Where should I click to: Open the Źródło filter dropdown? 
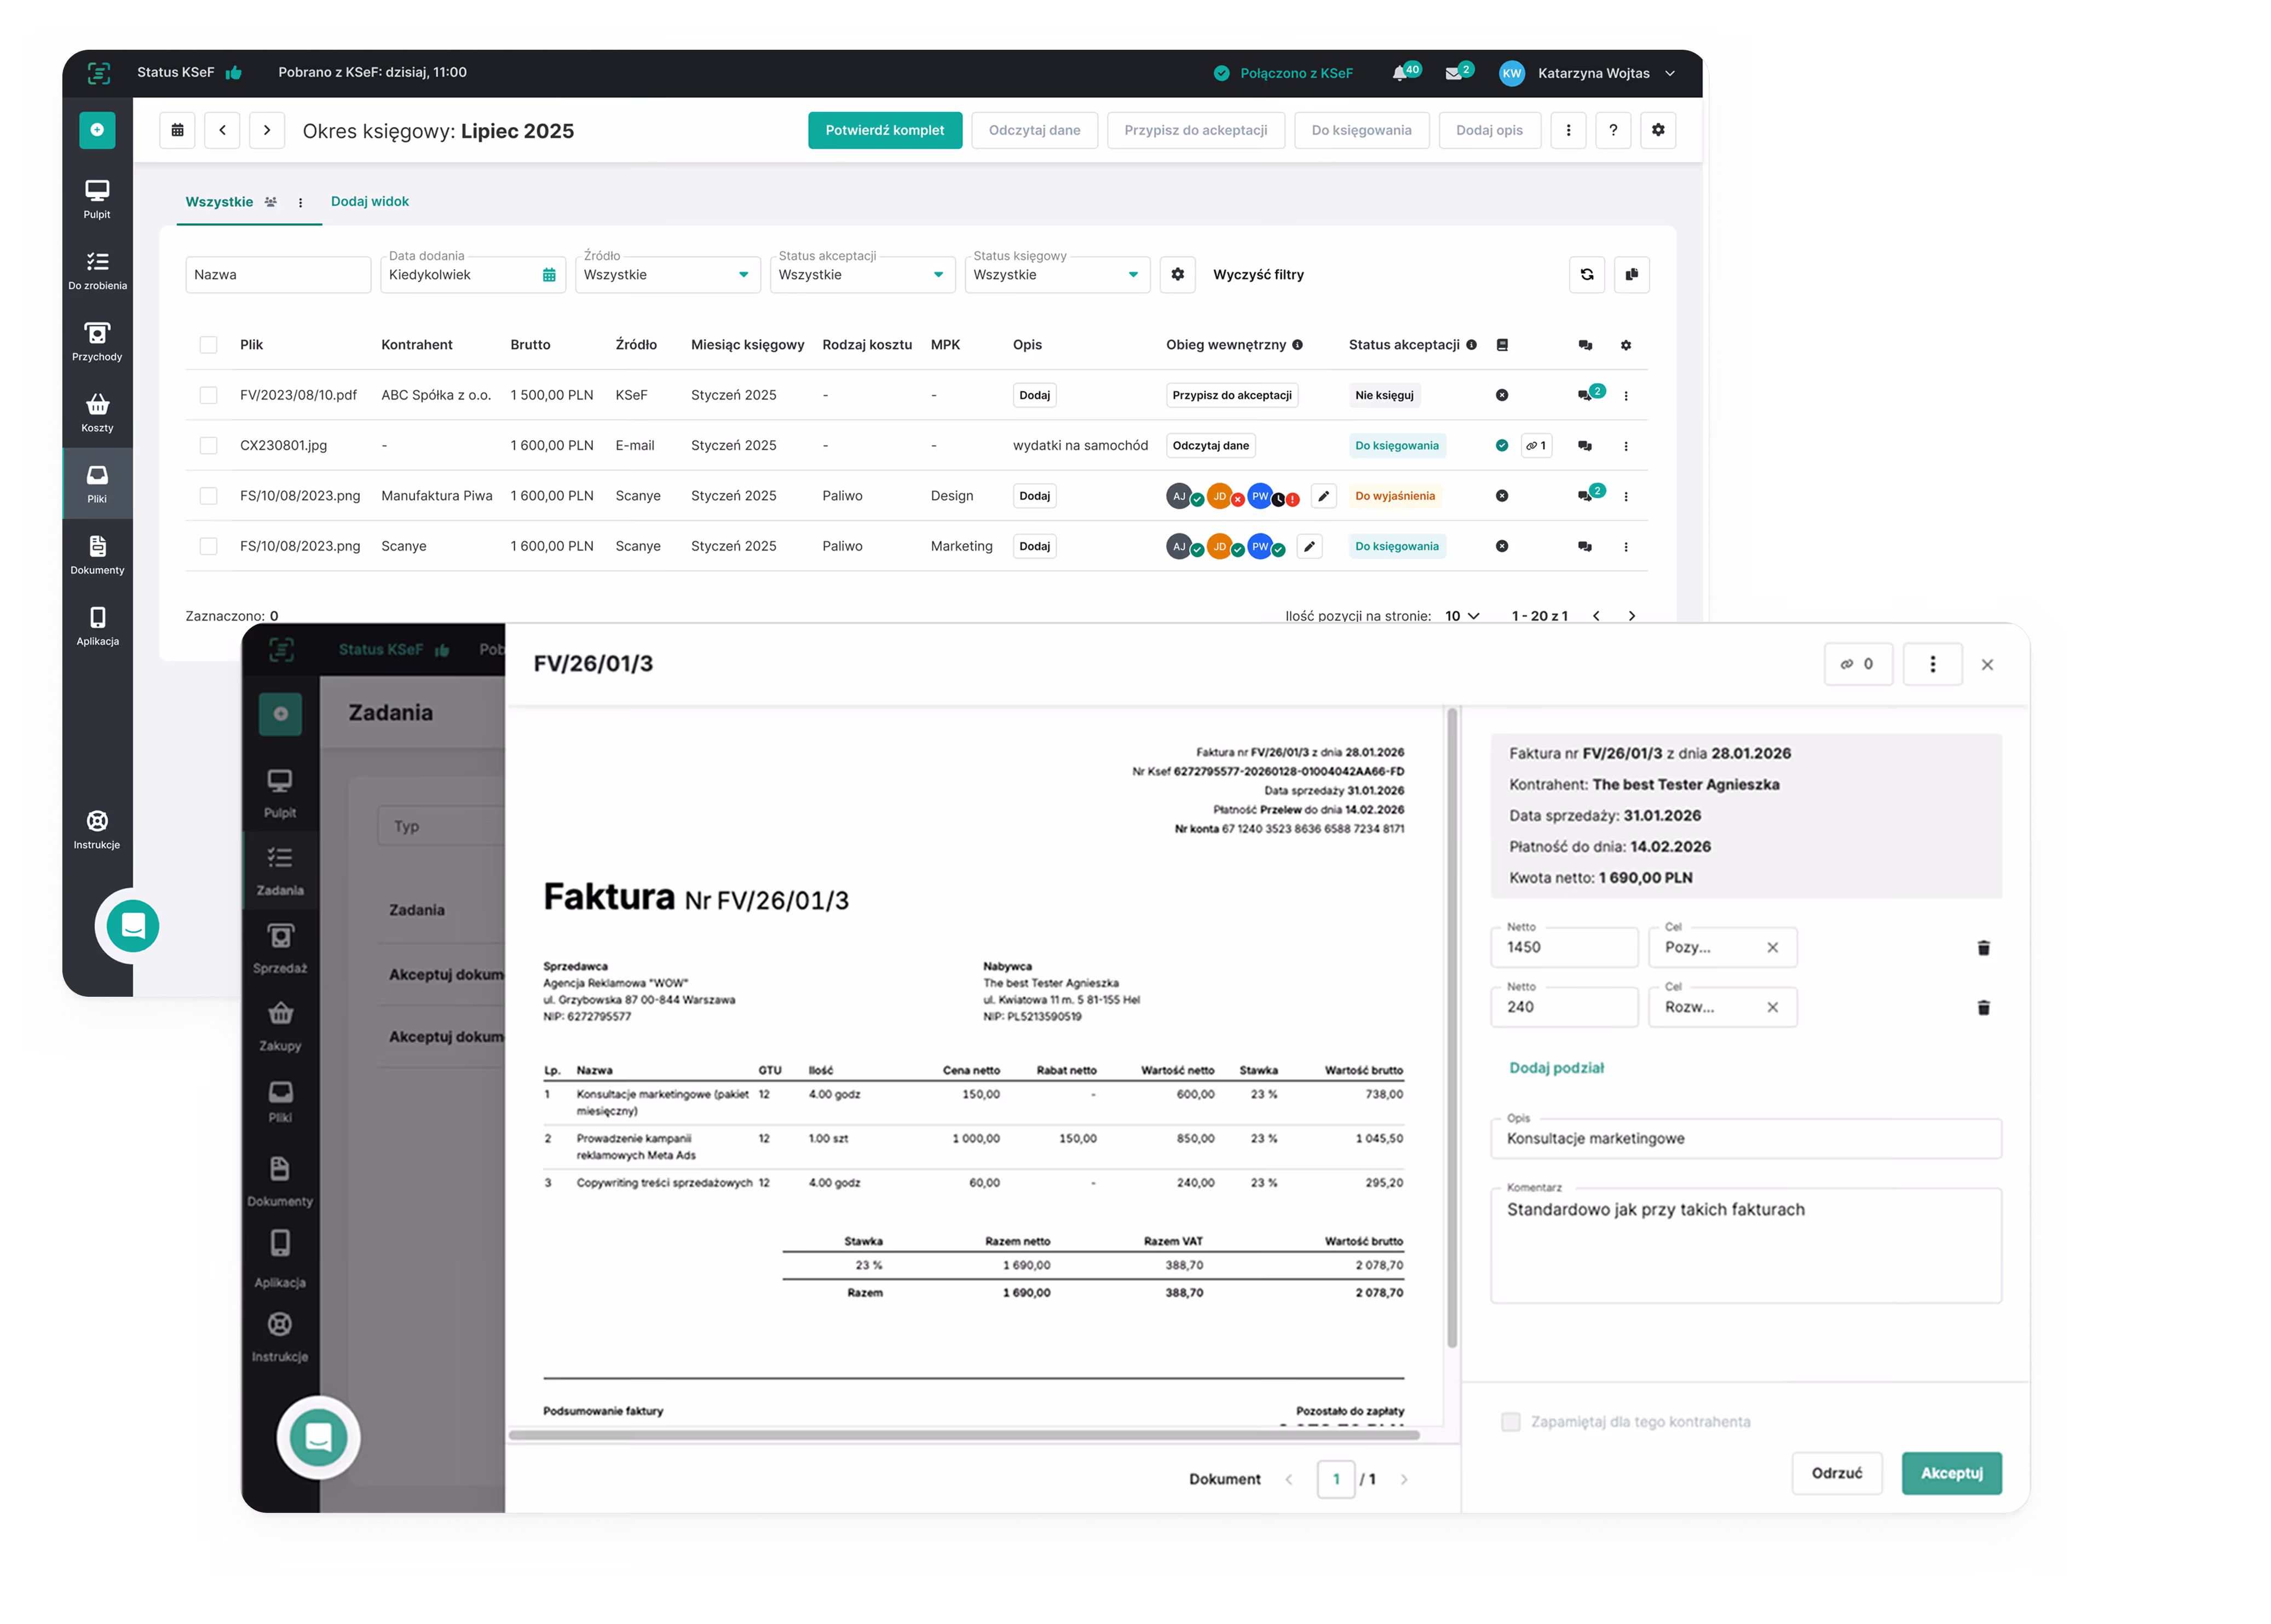click(x=667, y=274)
